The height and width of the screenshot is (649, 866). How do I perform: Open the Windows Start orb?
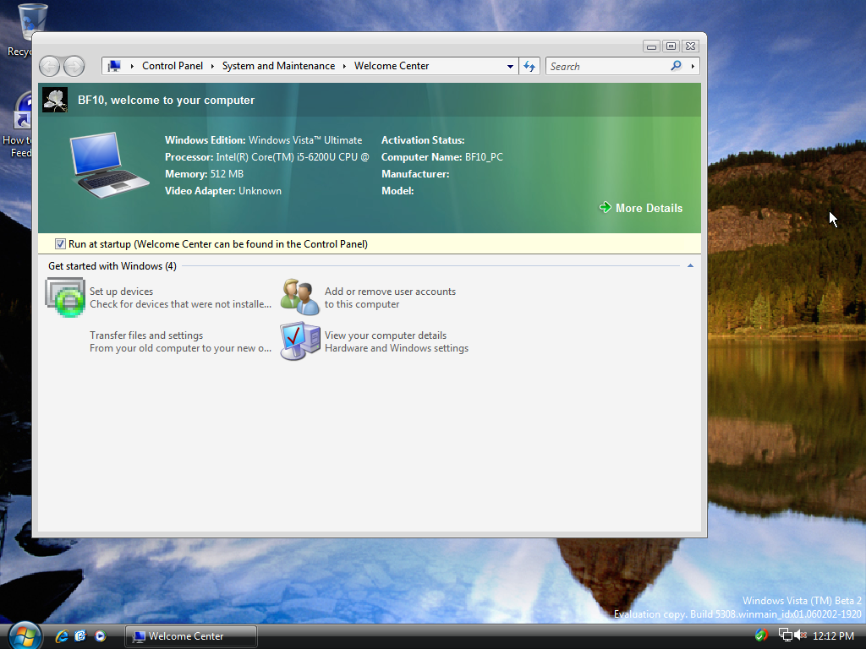tap(25, 635)
